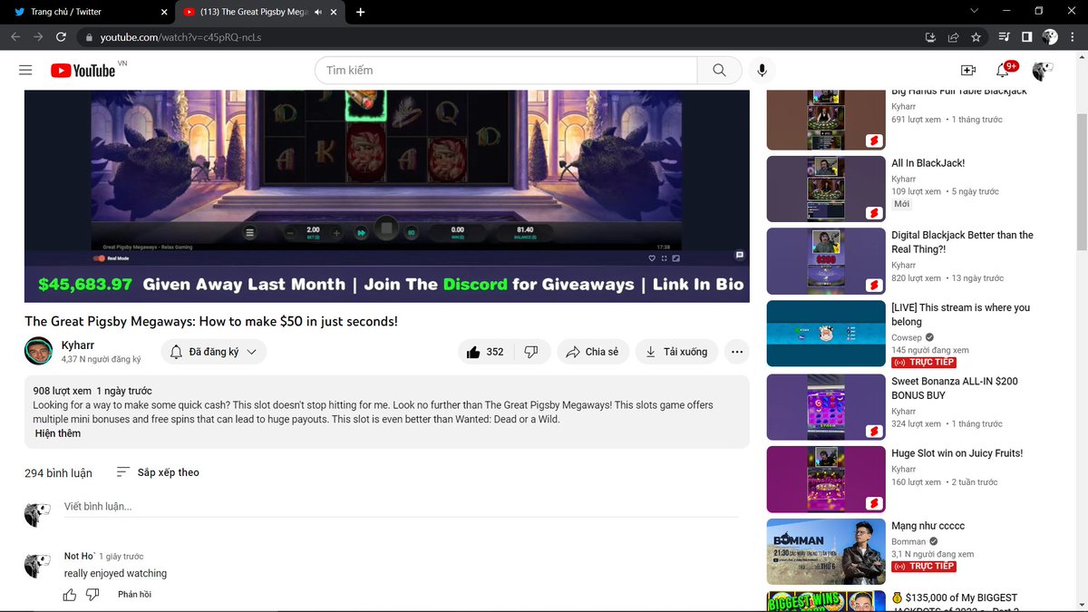Open commenter Not Ho` profile name

(x=80, y=556)
